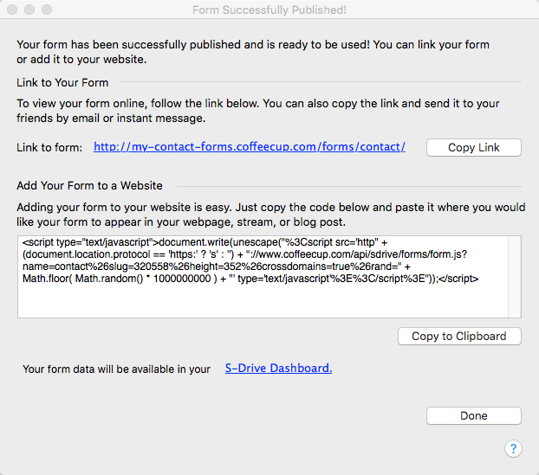Screen dimensions: 539x475
Task: Click the 'Add Your Form to a Website' heading
Action: [x=89, y=186]
